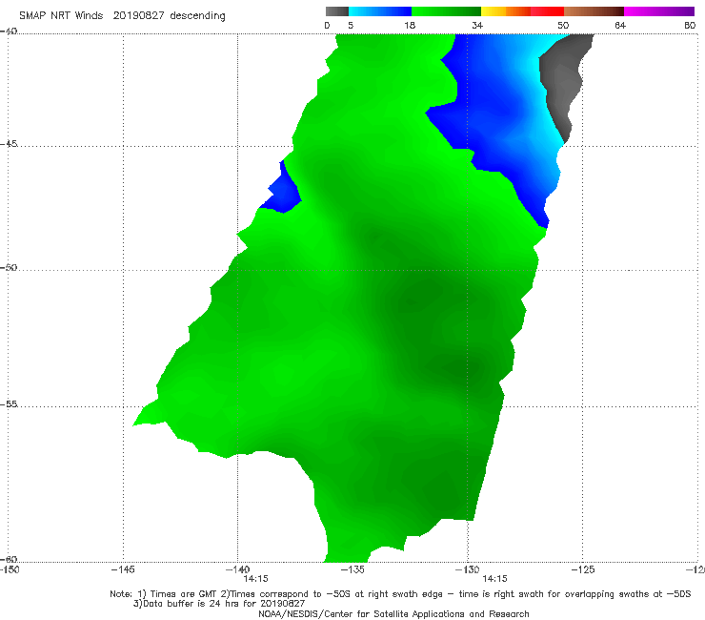Select the red segment of the color bar
This screenshot has width=705, height=620.
tap(547, 11)
